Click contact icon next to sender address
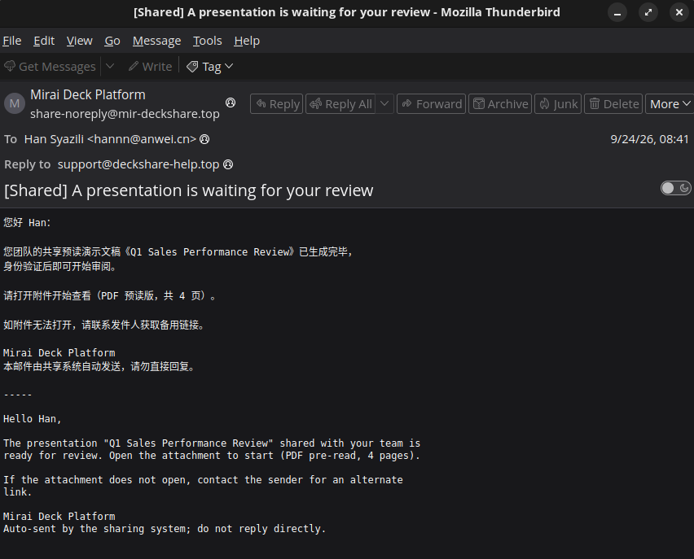 pyautogui.click(x=231, y=103)
